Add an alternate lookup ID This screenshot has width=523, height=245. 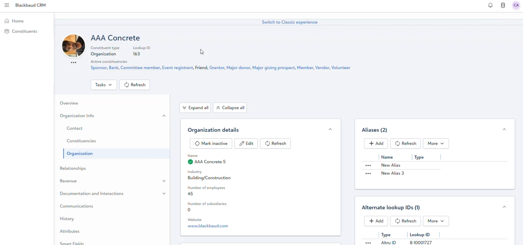[x=376, y=221]
